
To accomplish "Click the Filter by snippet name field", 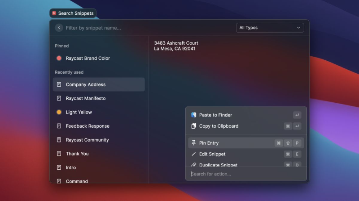I will (x=149, y=28).
